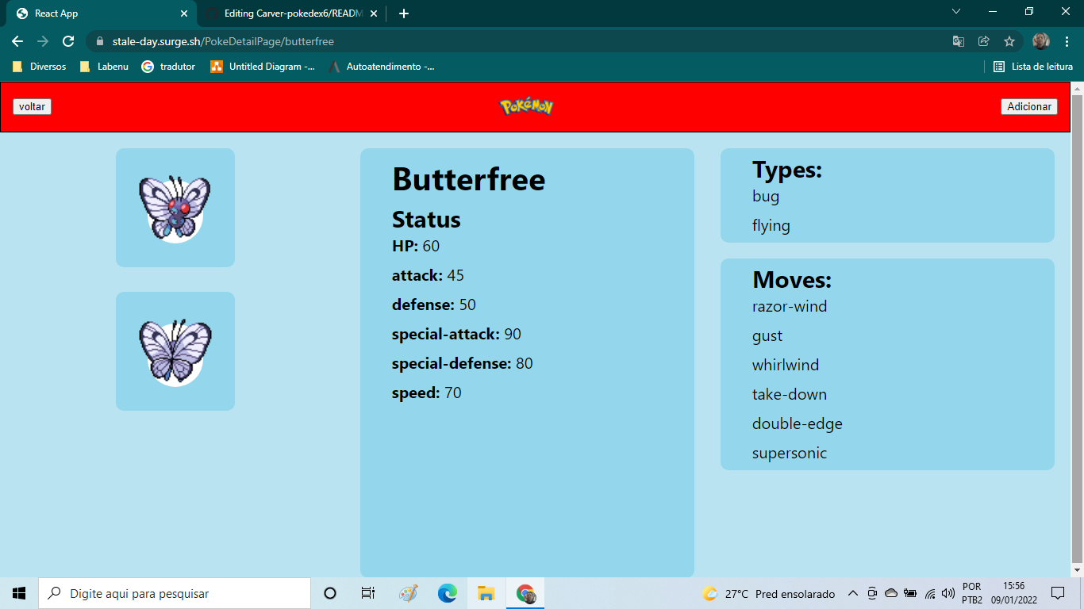The width and height of the screenshot is (1084, 609).
Task: Go forward using the browser forward arrow
Action: (43, 41)
